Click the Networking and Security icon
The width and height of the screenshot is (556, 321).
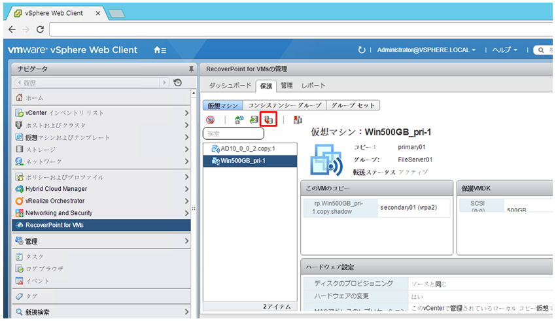coord(19,213)
